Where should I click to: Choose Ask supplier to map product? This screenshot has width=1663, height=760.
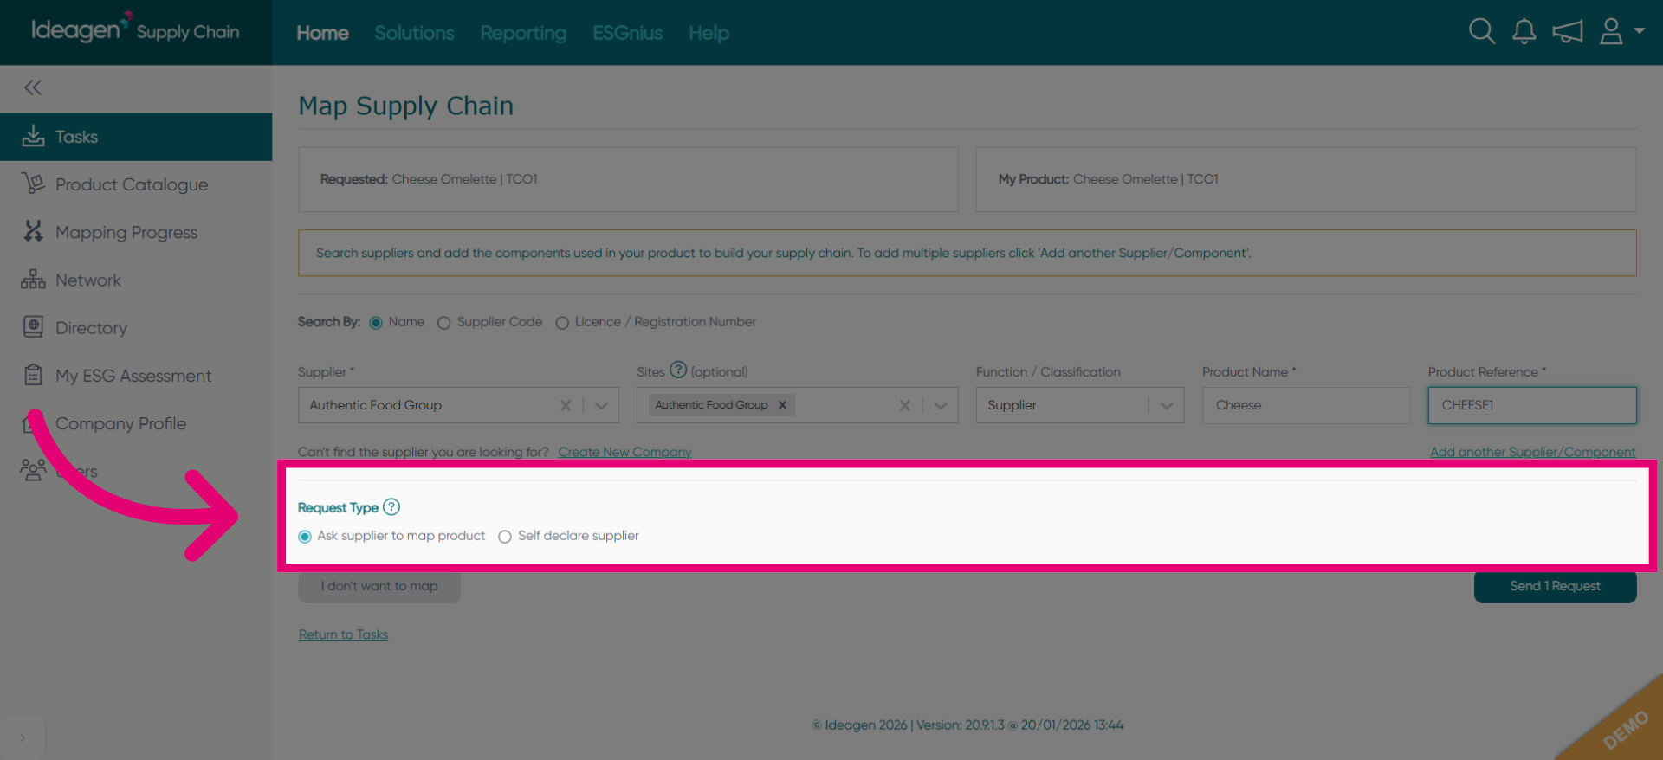(305, 537)
